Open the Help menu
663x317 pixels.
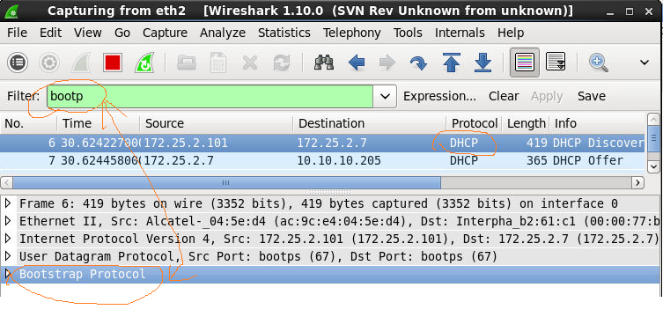511,33
